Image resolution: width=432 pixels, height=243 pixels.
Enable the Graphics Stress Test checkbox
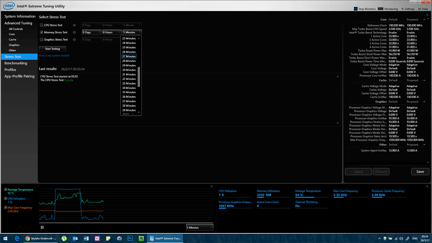[x=41, y=40]
